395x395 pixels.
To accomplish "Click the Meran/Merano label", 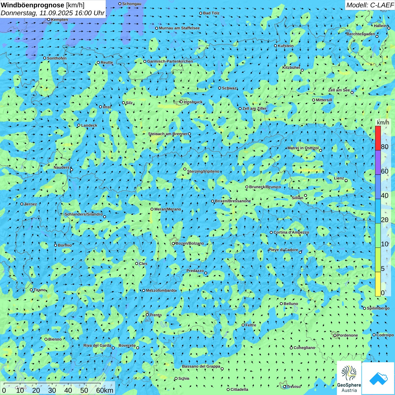I will click(168, 209).
